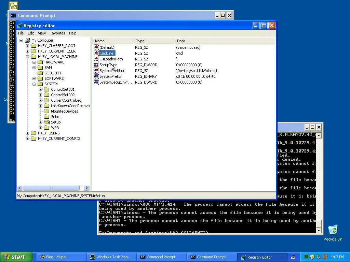Screen dimensions: 350x262
Task: Click Command Prompt scroll up arrow
Action: (319, 135)
